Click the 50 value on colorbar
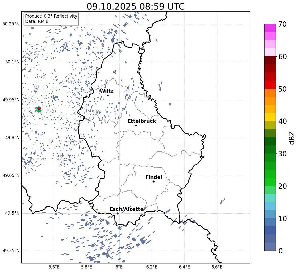 click(x=282, y=89)
